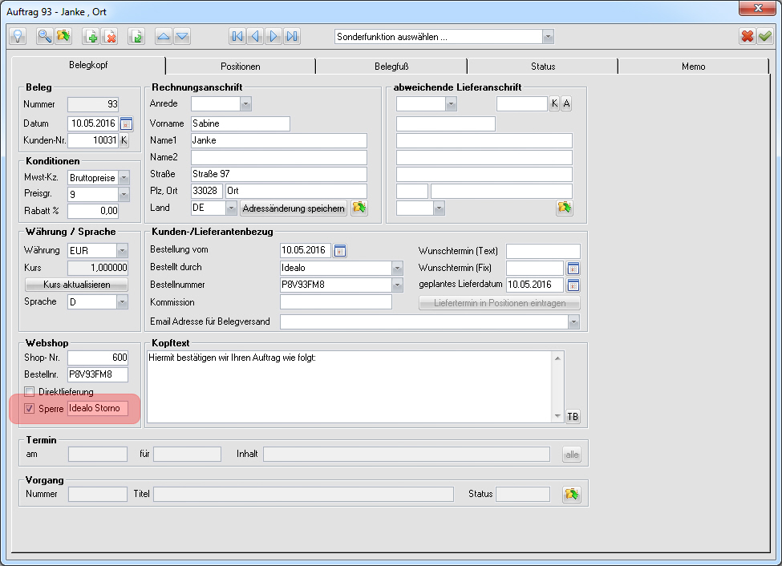
Task: Expand country dropdown in Lieferanschrift
Action: [439, 208]
